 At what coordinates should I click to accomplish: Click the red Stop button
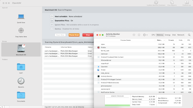(x=88, y=35)
